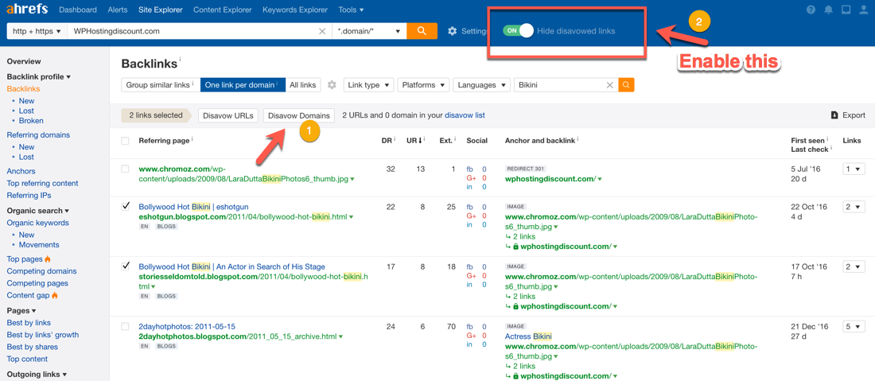Clear the Bikini filter text
Viewport: 875px width, 381px height.
[x=610, y=85]
